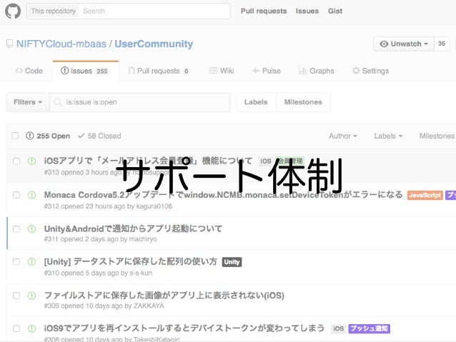Image resolution: width=456 pixels, height=342 pixels.
Task: Tick the select-all issues checkbox
Action: [15, 136]
